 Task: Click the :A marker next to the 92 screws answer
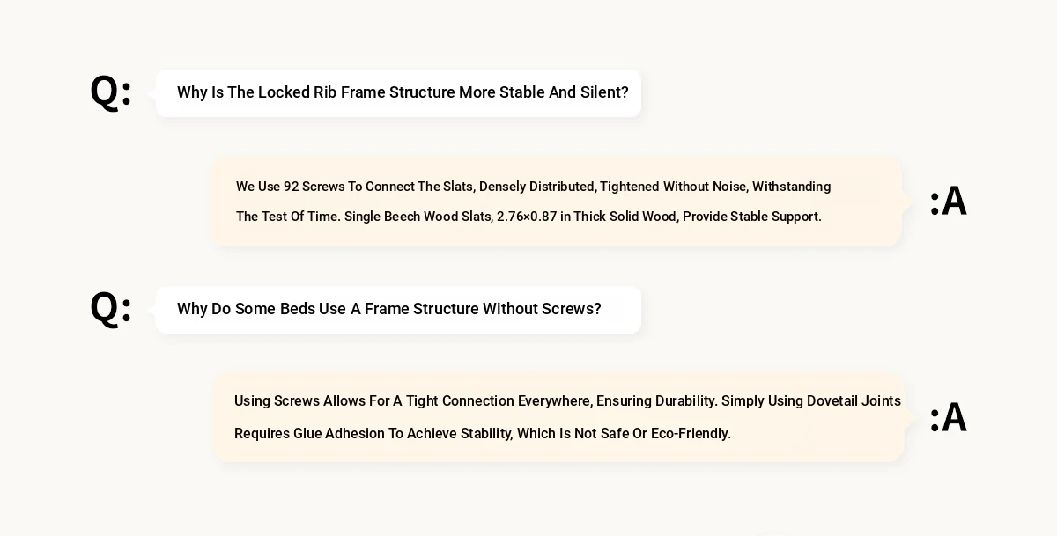point(949,202)
